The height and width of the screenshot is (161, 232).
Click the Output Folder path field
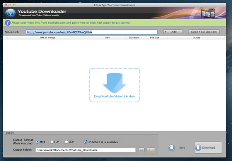click(x=85, y=150)
